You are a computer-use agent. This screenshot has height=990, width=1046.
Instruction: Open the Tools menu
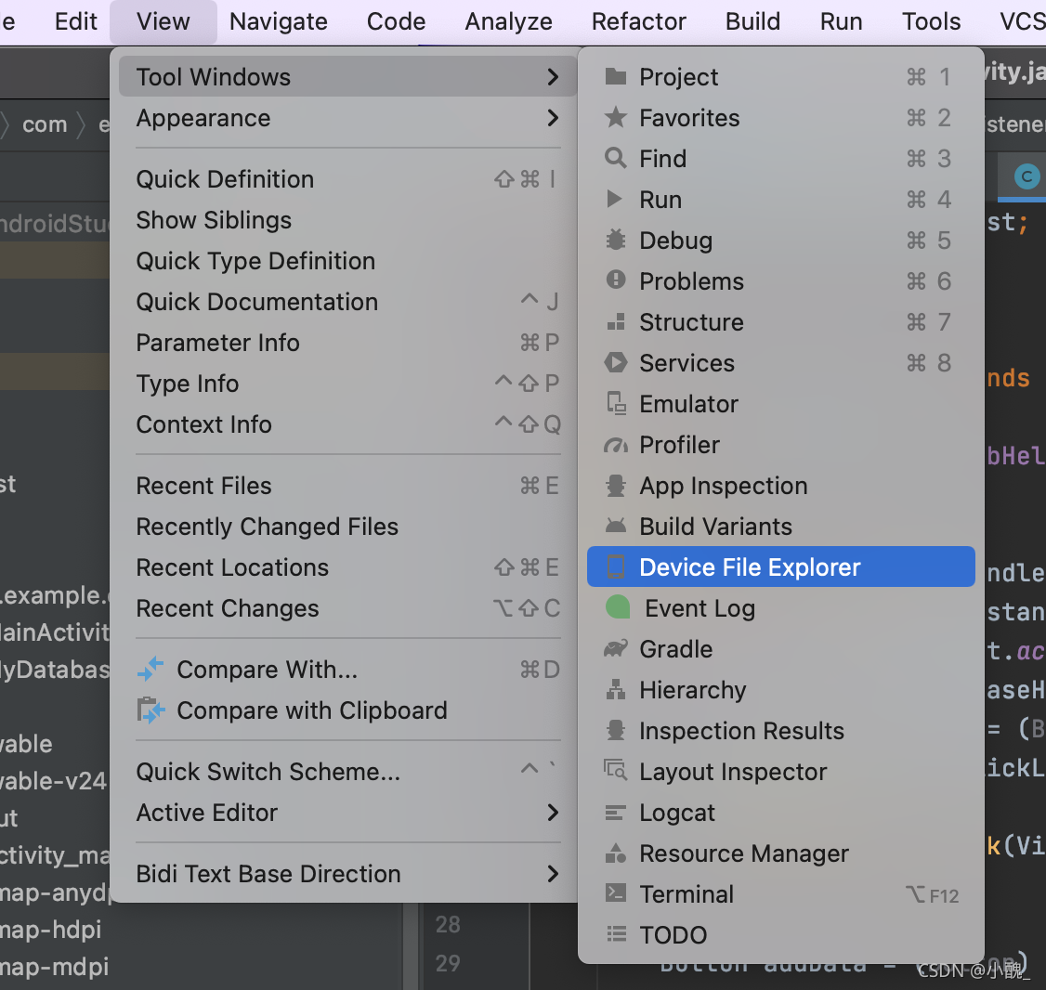[x=931, y=21]
